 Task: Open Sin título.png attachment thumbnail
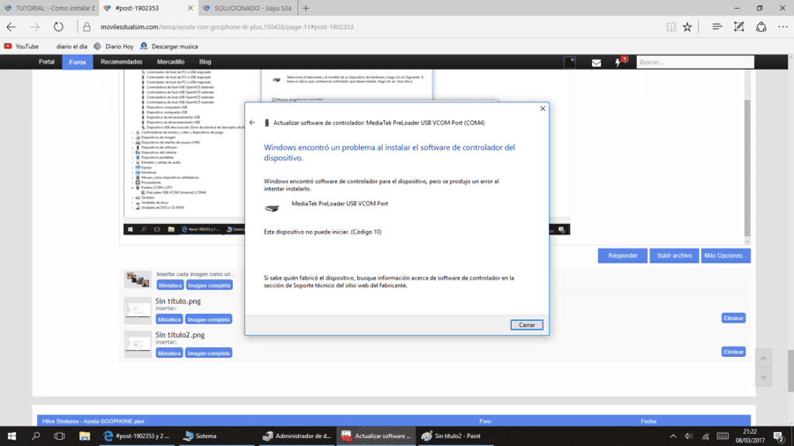[138, 310]
